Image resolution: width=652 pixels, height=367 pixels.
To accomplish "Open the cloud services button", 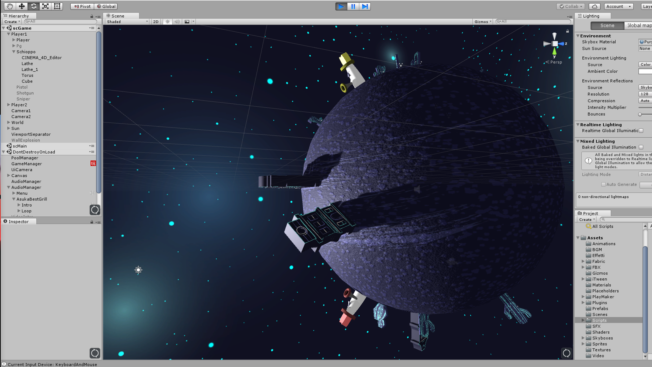I will 594,6.
